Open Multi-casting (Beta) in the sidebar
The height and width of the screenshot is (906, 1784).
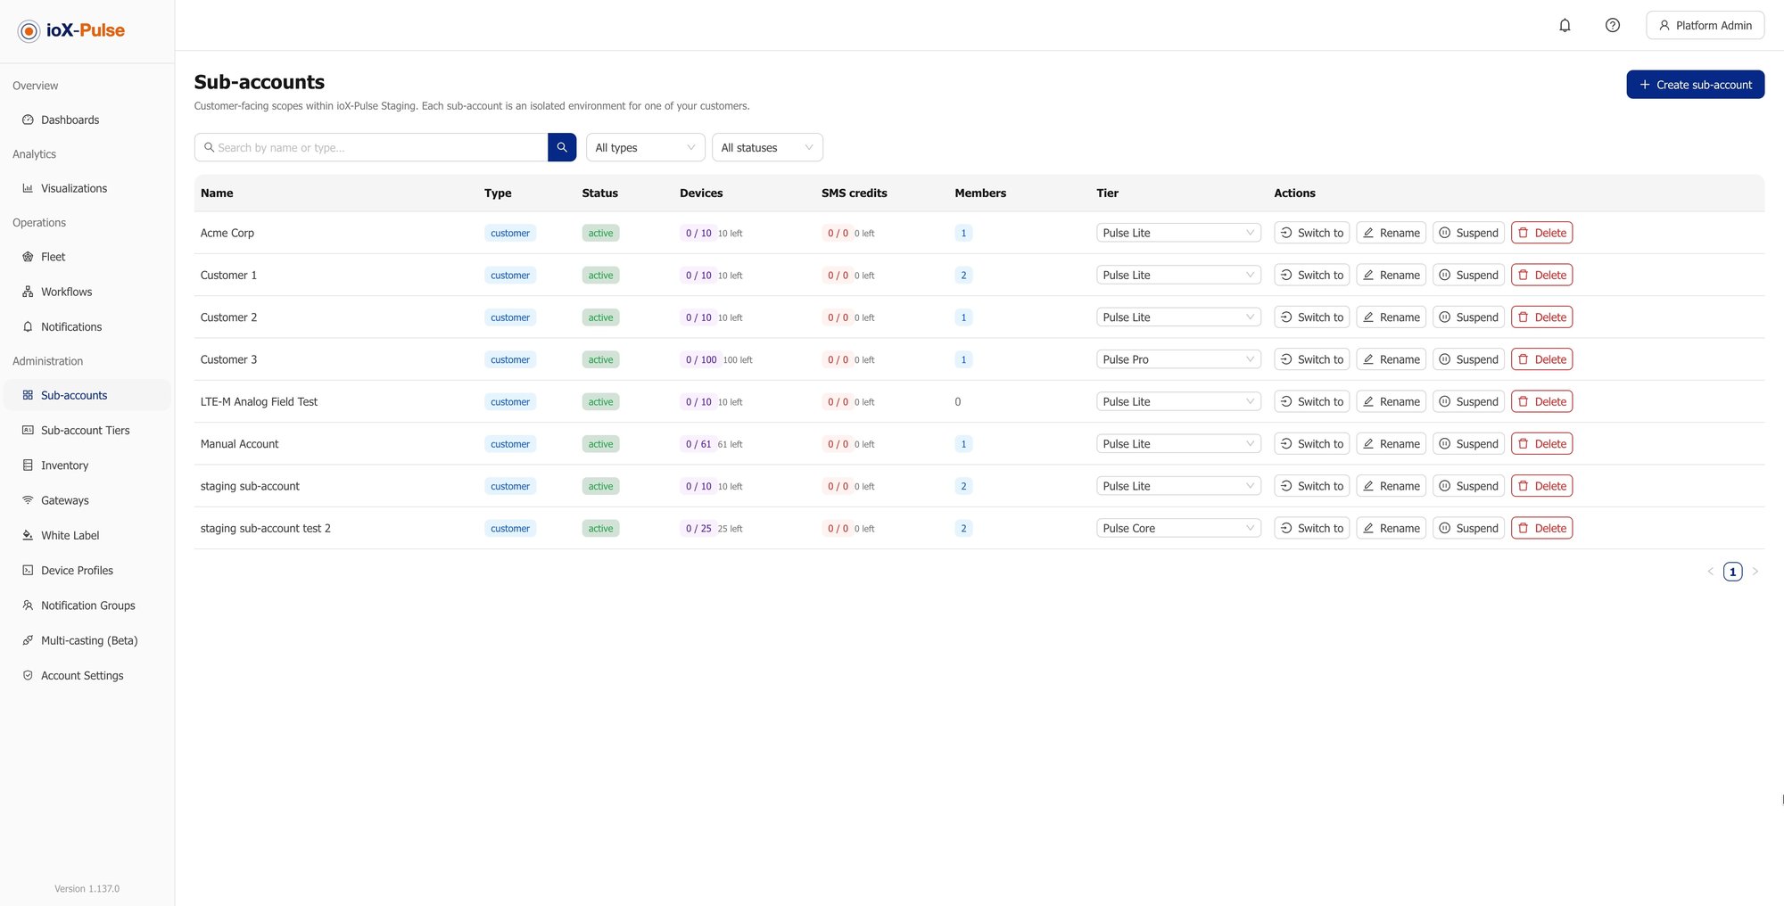click(x=87, y=640)
